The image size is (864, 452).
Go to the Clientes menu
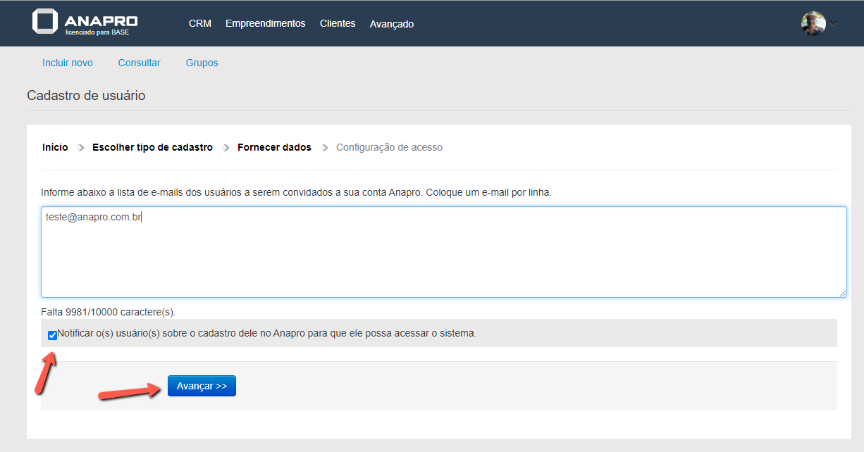(338, 23)
